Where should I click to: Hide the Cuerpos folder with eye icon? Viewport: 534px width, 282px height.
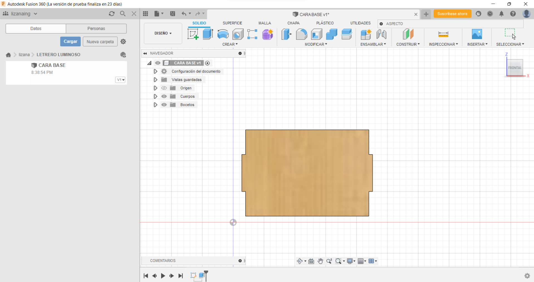pos(164,96)
